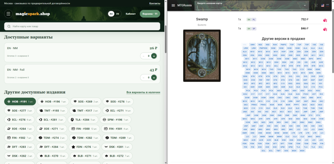The image size is (334, 164).
Task: Select the BLB · #270 edition chip
Action: point(53,156)
